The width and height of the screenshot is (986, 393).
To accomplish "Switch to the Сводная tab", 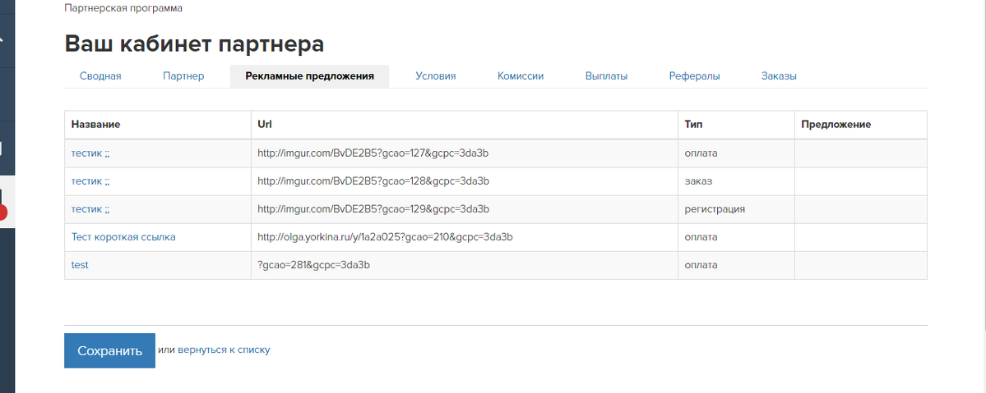I will pyautogui.click(x=100, y=76).
